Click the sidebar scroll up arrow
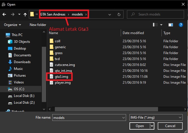 coord(44,32)
